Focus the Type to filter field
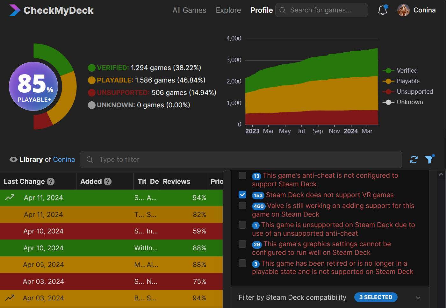 coord(241,160)
